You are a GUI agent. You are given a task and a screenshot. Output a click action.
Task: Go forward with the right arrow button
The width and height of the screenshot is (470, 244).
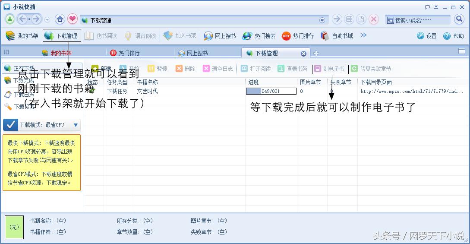pos(36,19)
